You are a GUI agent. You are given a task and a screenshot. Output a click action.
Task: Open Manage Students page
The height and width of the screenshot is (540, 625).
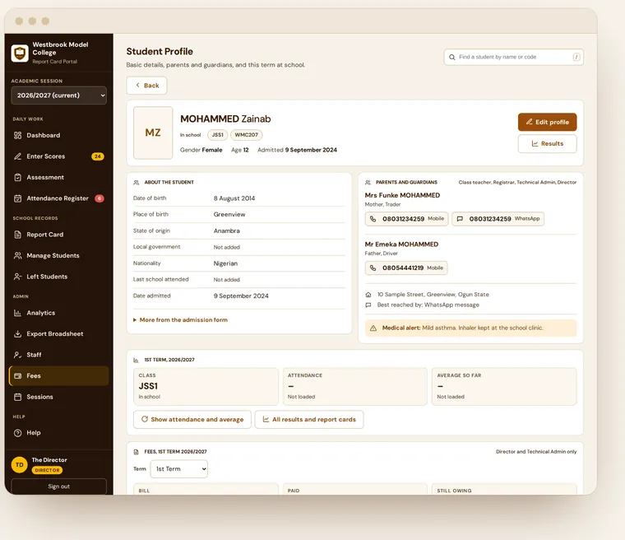click(58, 255)
